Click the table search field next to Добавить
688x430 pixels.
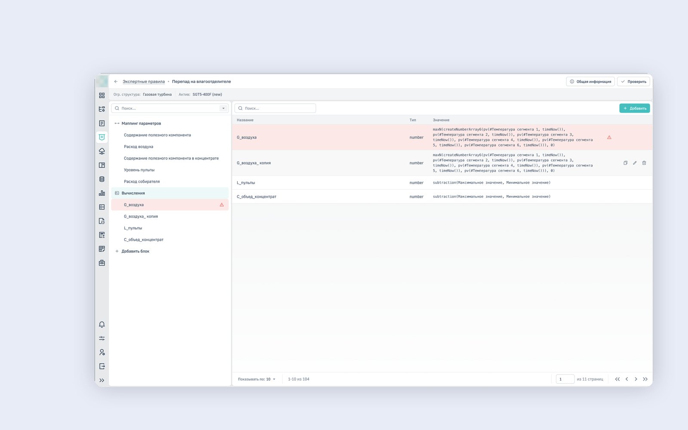[x=275, y=108]
